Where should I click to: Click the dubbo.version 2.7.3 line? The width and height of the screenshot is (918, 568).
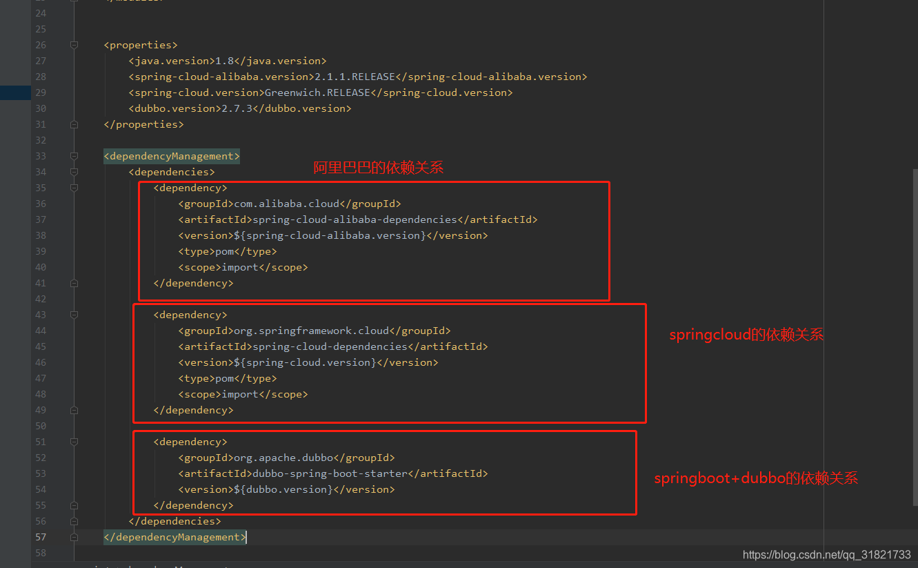tap(239, 108)
